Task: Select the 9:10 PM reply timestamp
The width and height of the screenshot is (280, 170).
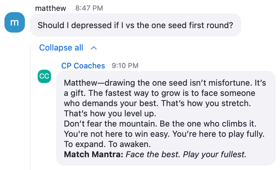Action: point(125,66)
